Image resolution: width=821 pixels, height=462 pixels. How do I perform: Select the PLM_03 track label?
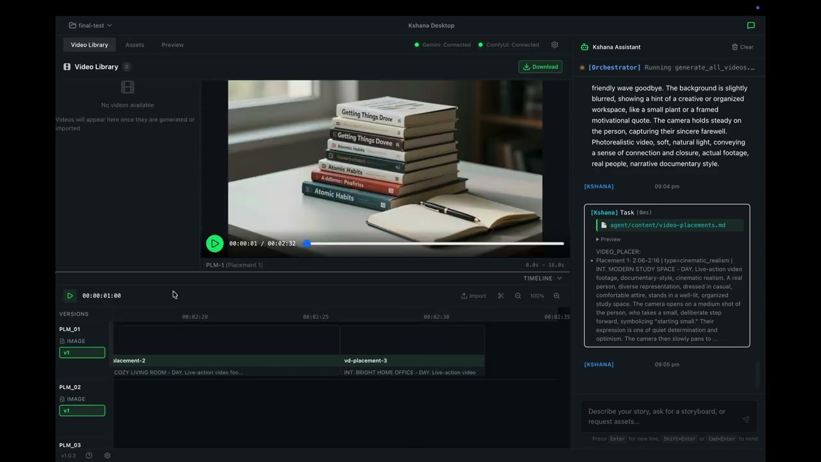(70, 445)
